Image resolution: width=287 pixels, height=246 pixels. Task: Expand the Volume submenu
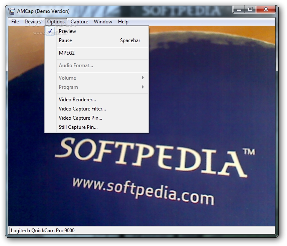point(97,78)
